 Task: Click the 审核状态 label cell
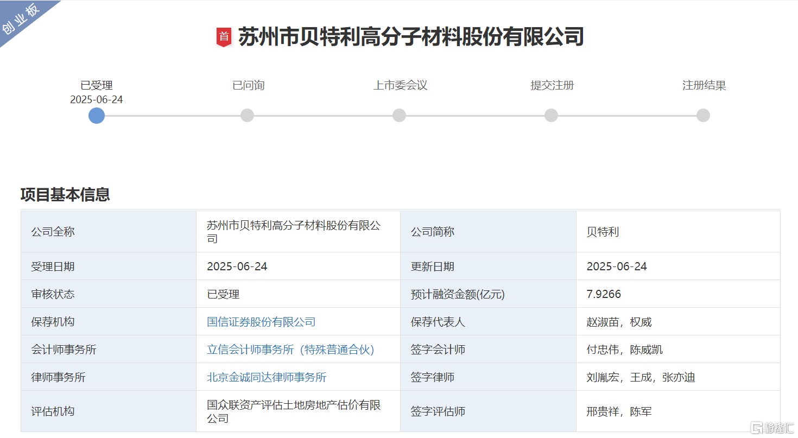pyautogui.click(x=109, y=294)
